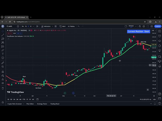Viewport: 162px width, 121px height.
Task: Toggle stay in drawing mode
Action: [3, 76]
